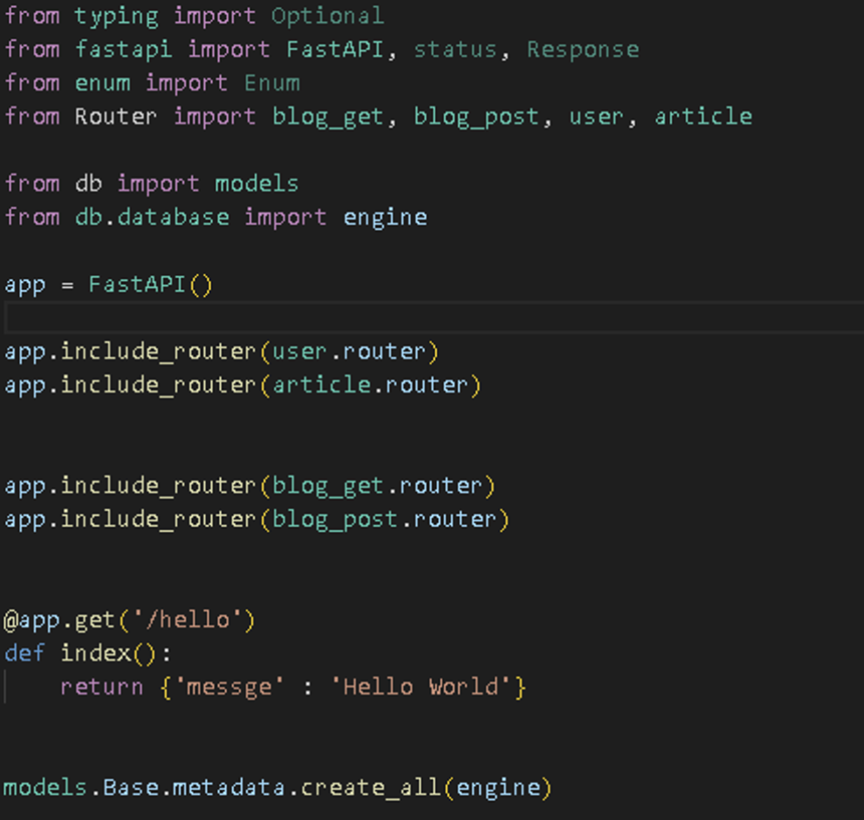The width and height of the screenshot is (864, 820).
Task: Click the 'Optional' keyword in typing import
Action: [x=327, y=16]
